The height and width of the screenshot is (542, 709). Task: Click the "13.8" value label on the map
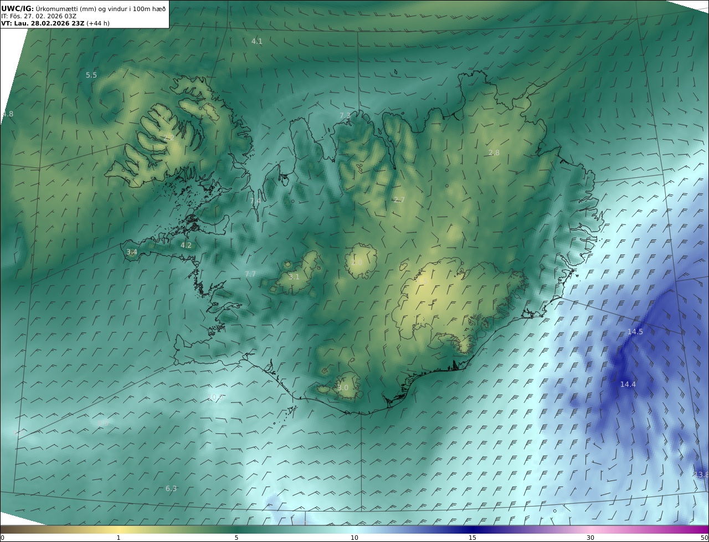click(701, 474)
